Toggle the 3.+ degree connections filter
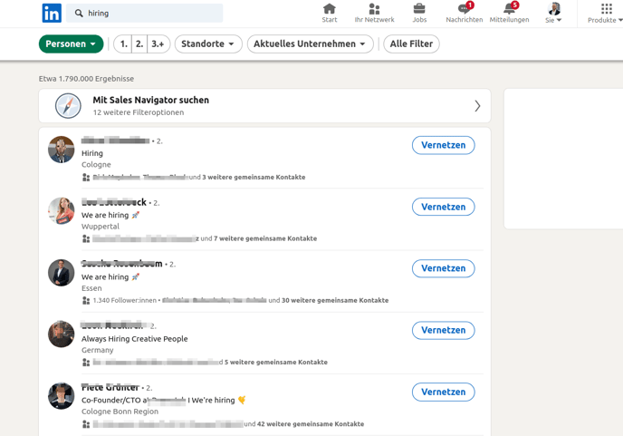 [158, 44]
